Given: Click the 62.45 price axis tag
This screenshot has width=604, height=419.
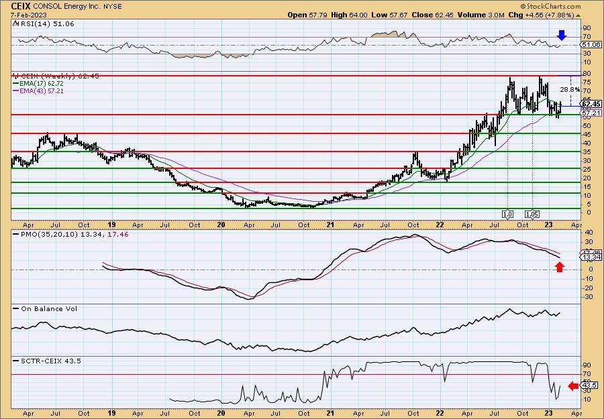Looking at the screenshot, I should tap(591, 105).
